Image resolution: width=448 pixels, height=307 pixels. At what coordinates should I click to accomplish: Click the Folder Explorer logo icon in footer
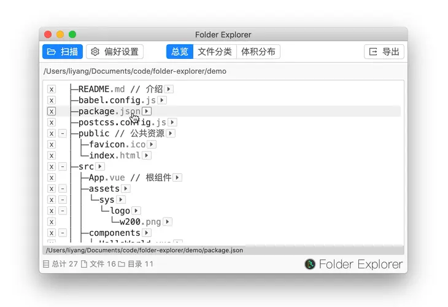click(x=310, y=264)
